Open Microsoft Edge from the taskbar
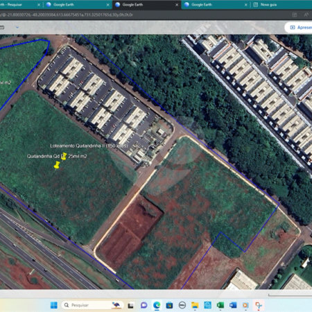 (157, 305)
